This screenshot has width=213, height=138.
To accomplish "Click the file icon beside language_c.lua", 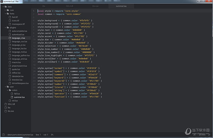I will pyautogui.click(x=10, y=38).
